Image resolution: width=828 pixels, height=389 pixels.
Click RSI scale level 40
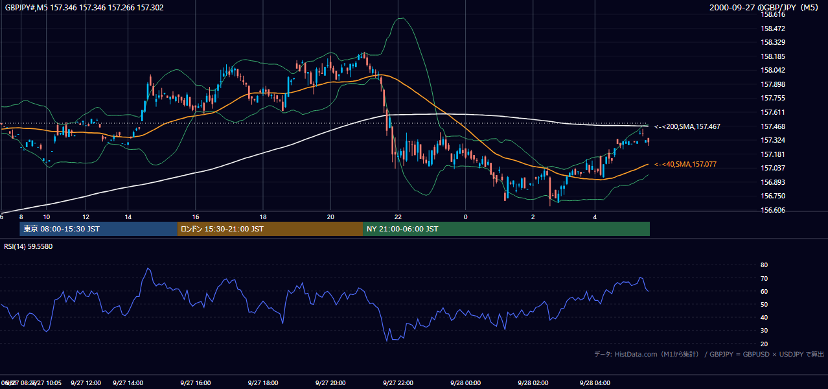tap(764, 317)
